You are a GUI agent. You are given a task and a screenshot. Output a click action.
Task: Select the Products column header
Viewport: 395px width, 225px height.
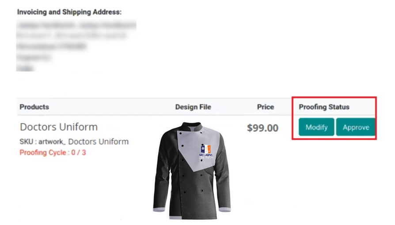[x=34, y=107]
